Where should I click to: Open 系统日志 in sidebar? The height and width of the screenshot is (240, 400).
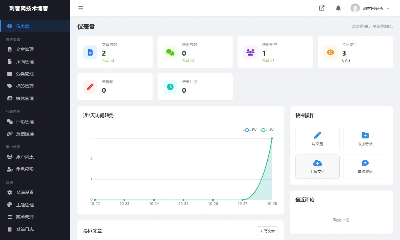35,229
